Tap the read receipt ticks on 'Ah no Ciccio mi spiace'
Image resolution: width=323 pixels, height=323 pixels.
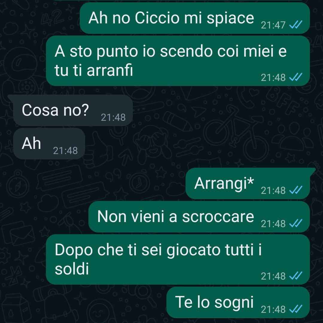pyautogui.click(x=295, y=25)
